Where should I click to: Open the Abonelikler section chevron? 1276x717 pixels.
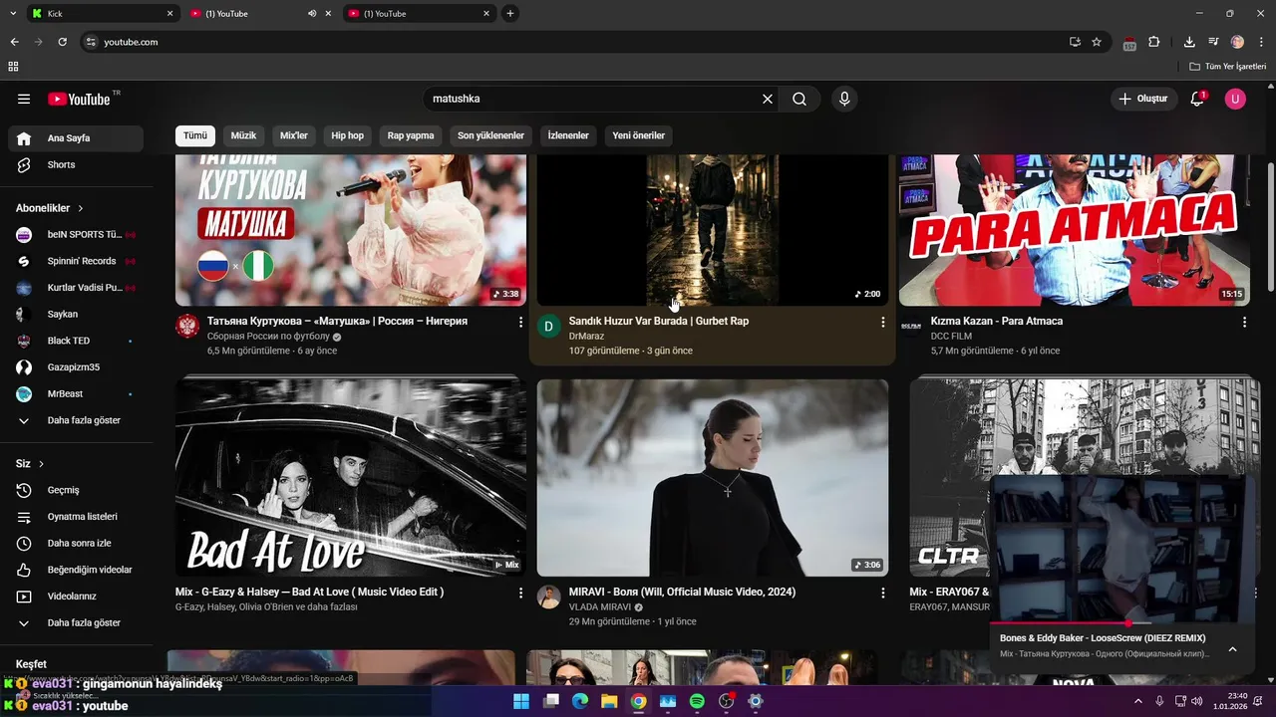coord(81,208)
